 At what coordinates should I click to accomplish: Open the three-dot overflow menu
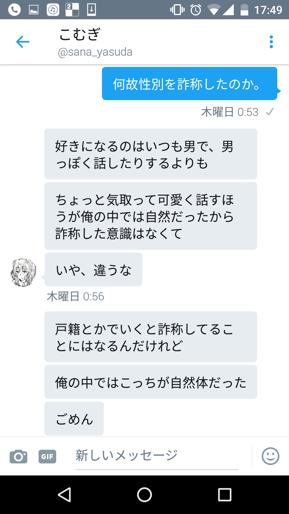271,42
